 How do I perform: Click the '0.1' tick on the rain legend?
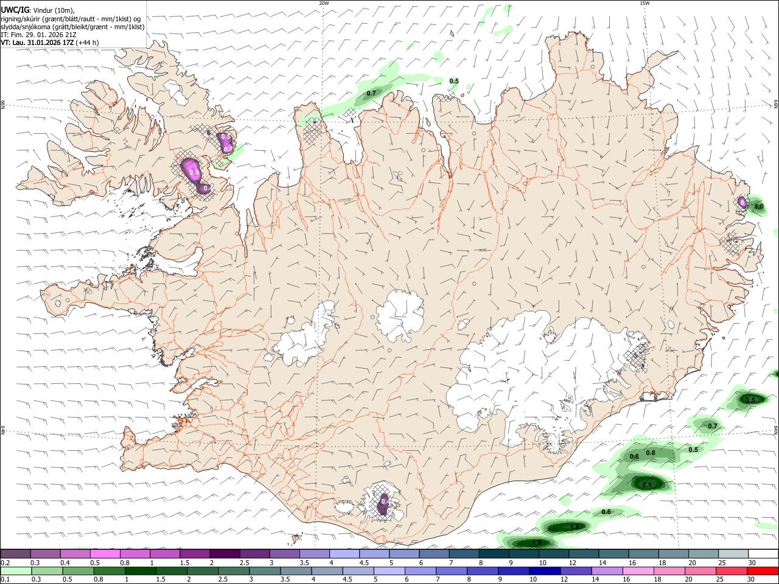pos(5,580)
